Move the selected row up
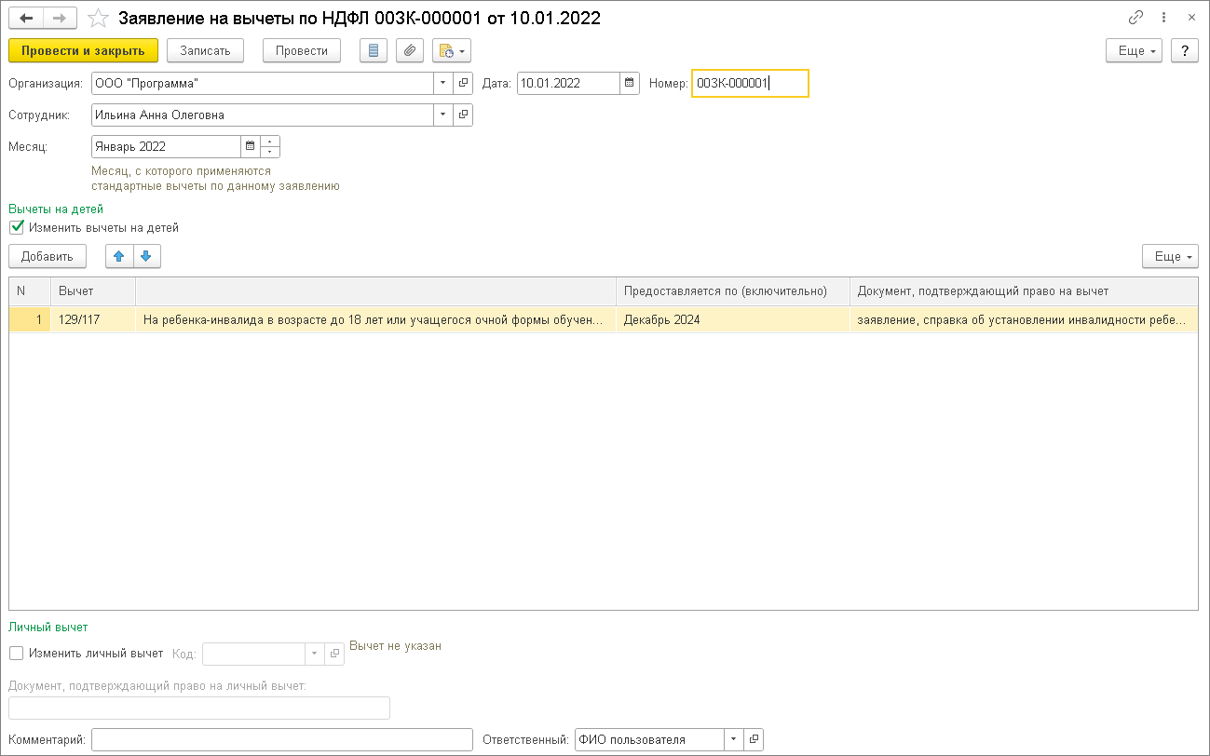 click(x=118, y=256)
